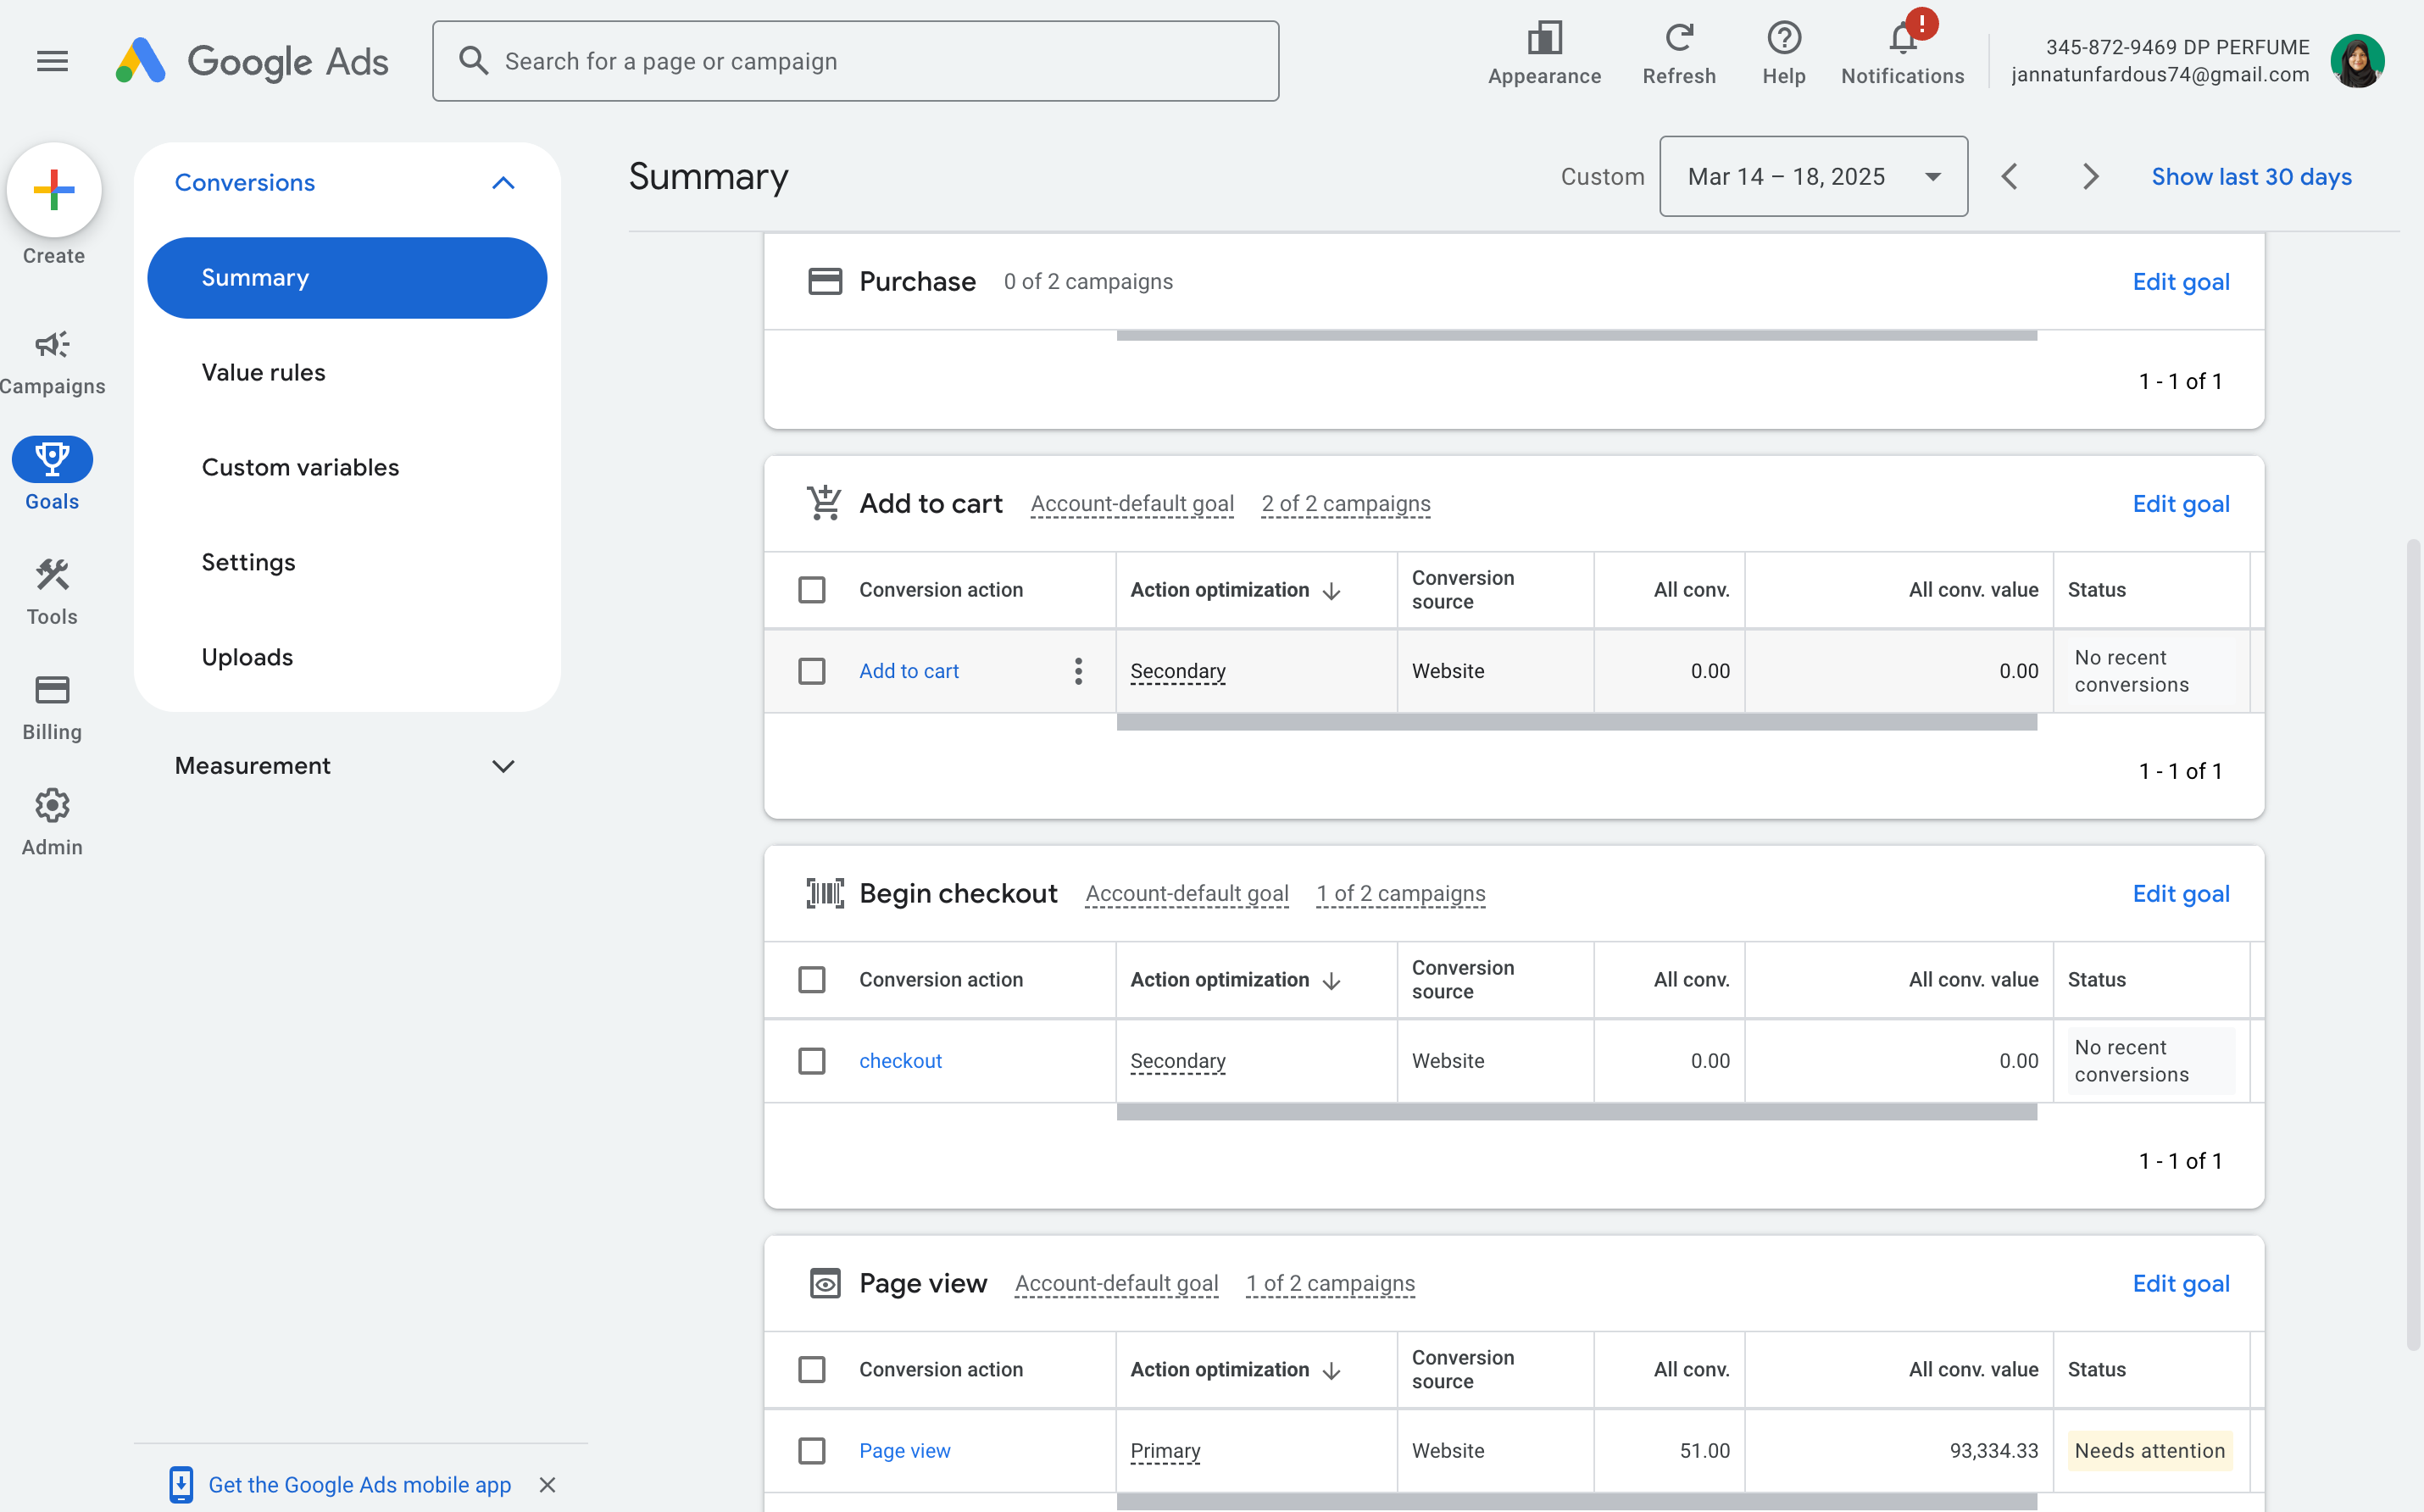The width and height of the screenshot is (2424, 1512).
Task: Open Secondary setting for Add to cart
Action: [1177, 671]
